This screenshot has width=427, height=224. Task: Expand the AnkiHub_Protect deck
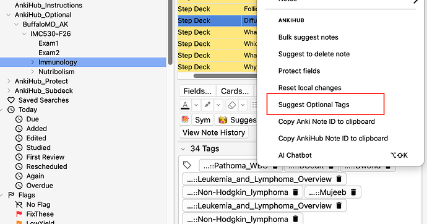pyautogui.click(x=9, y=81)
